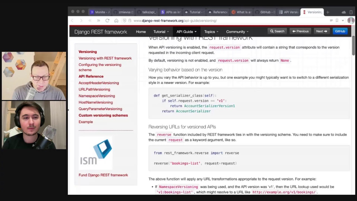Click the bookmark icon in address bar
357x201 pixels.
point(337,21)
